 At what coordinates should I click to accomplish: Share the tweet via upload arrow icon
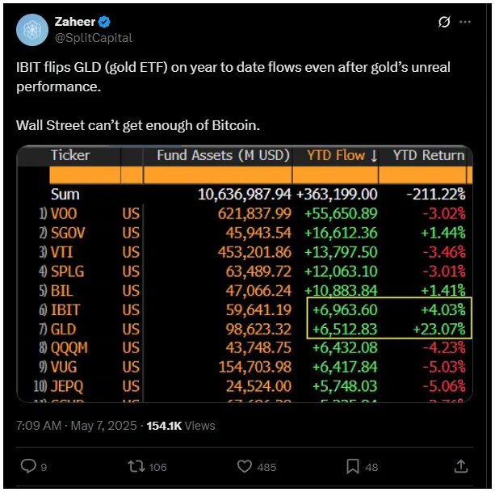(461, 466)
